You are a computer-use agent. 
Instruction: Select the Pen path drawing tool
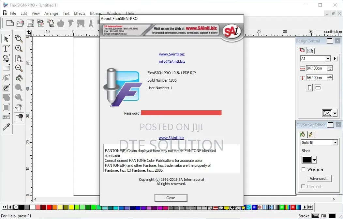pos(6,58)
